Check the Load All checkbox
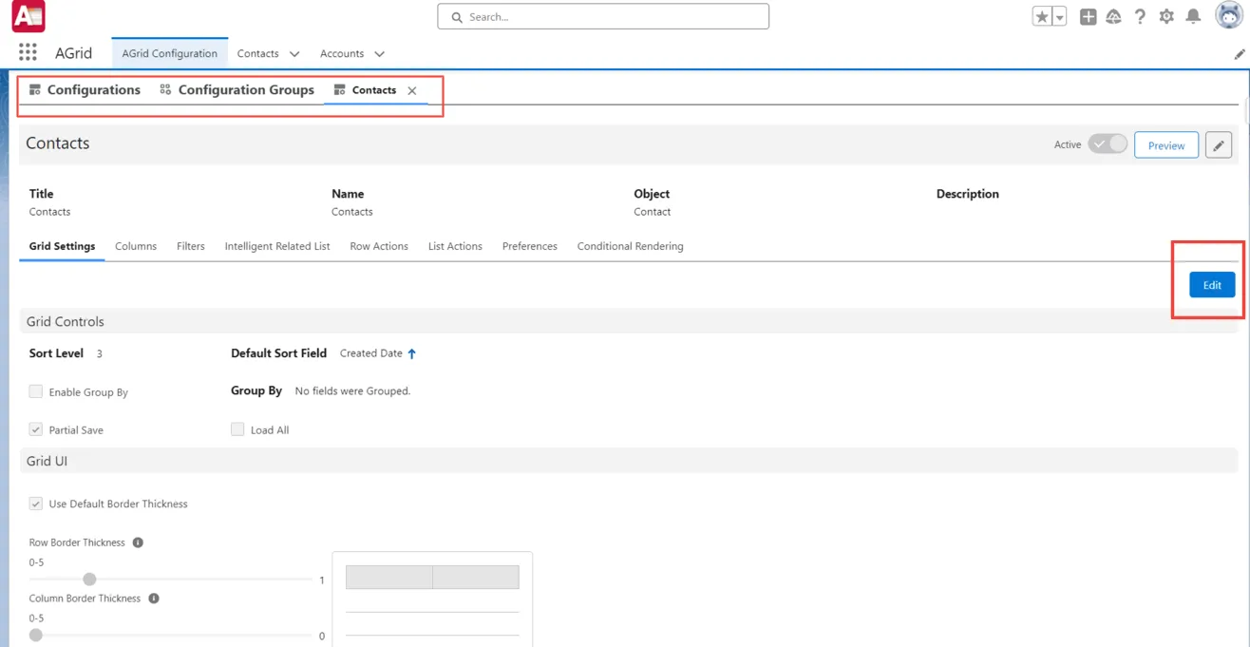Screen dimensions: 1250x647 (237, 429)
